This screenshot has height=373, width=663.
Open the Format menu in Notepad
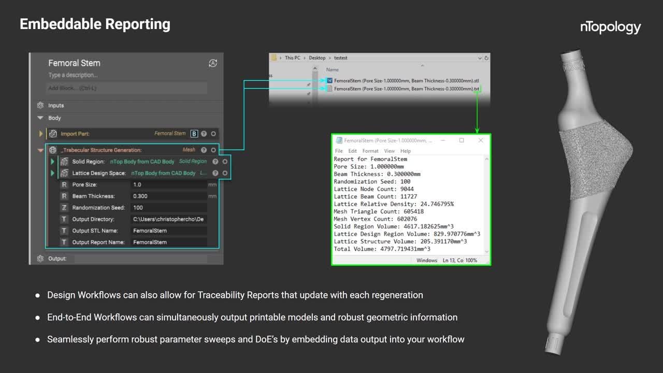coord(370,151)
